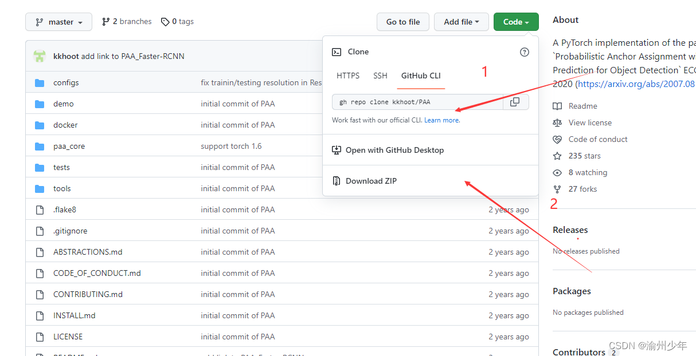Open the support torch 1.6 commit message
This screenshot has width=696, height=356.
(231, 146)
